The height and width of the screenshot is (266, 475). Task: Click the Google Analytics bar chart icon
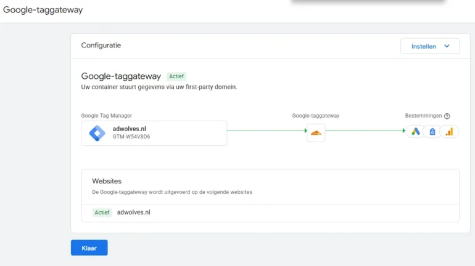coord(449,132)
